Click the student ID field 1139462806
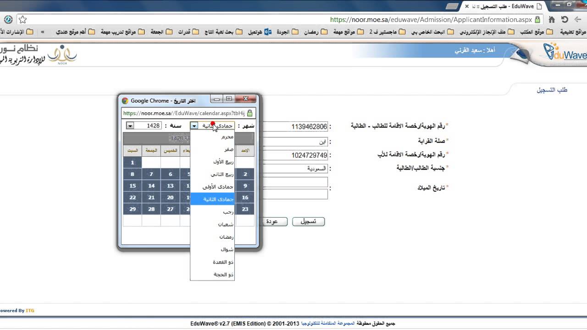The image size is (587, 330). [294, 127]
